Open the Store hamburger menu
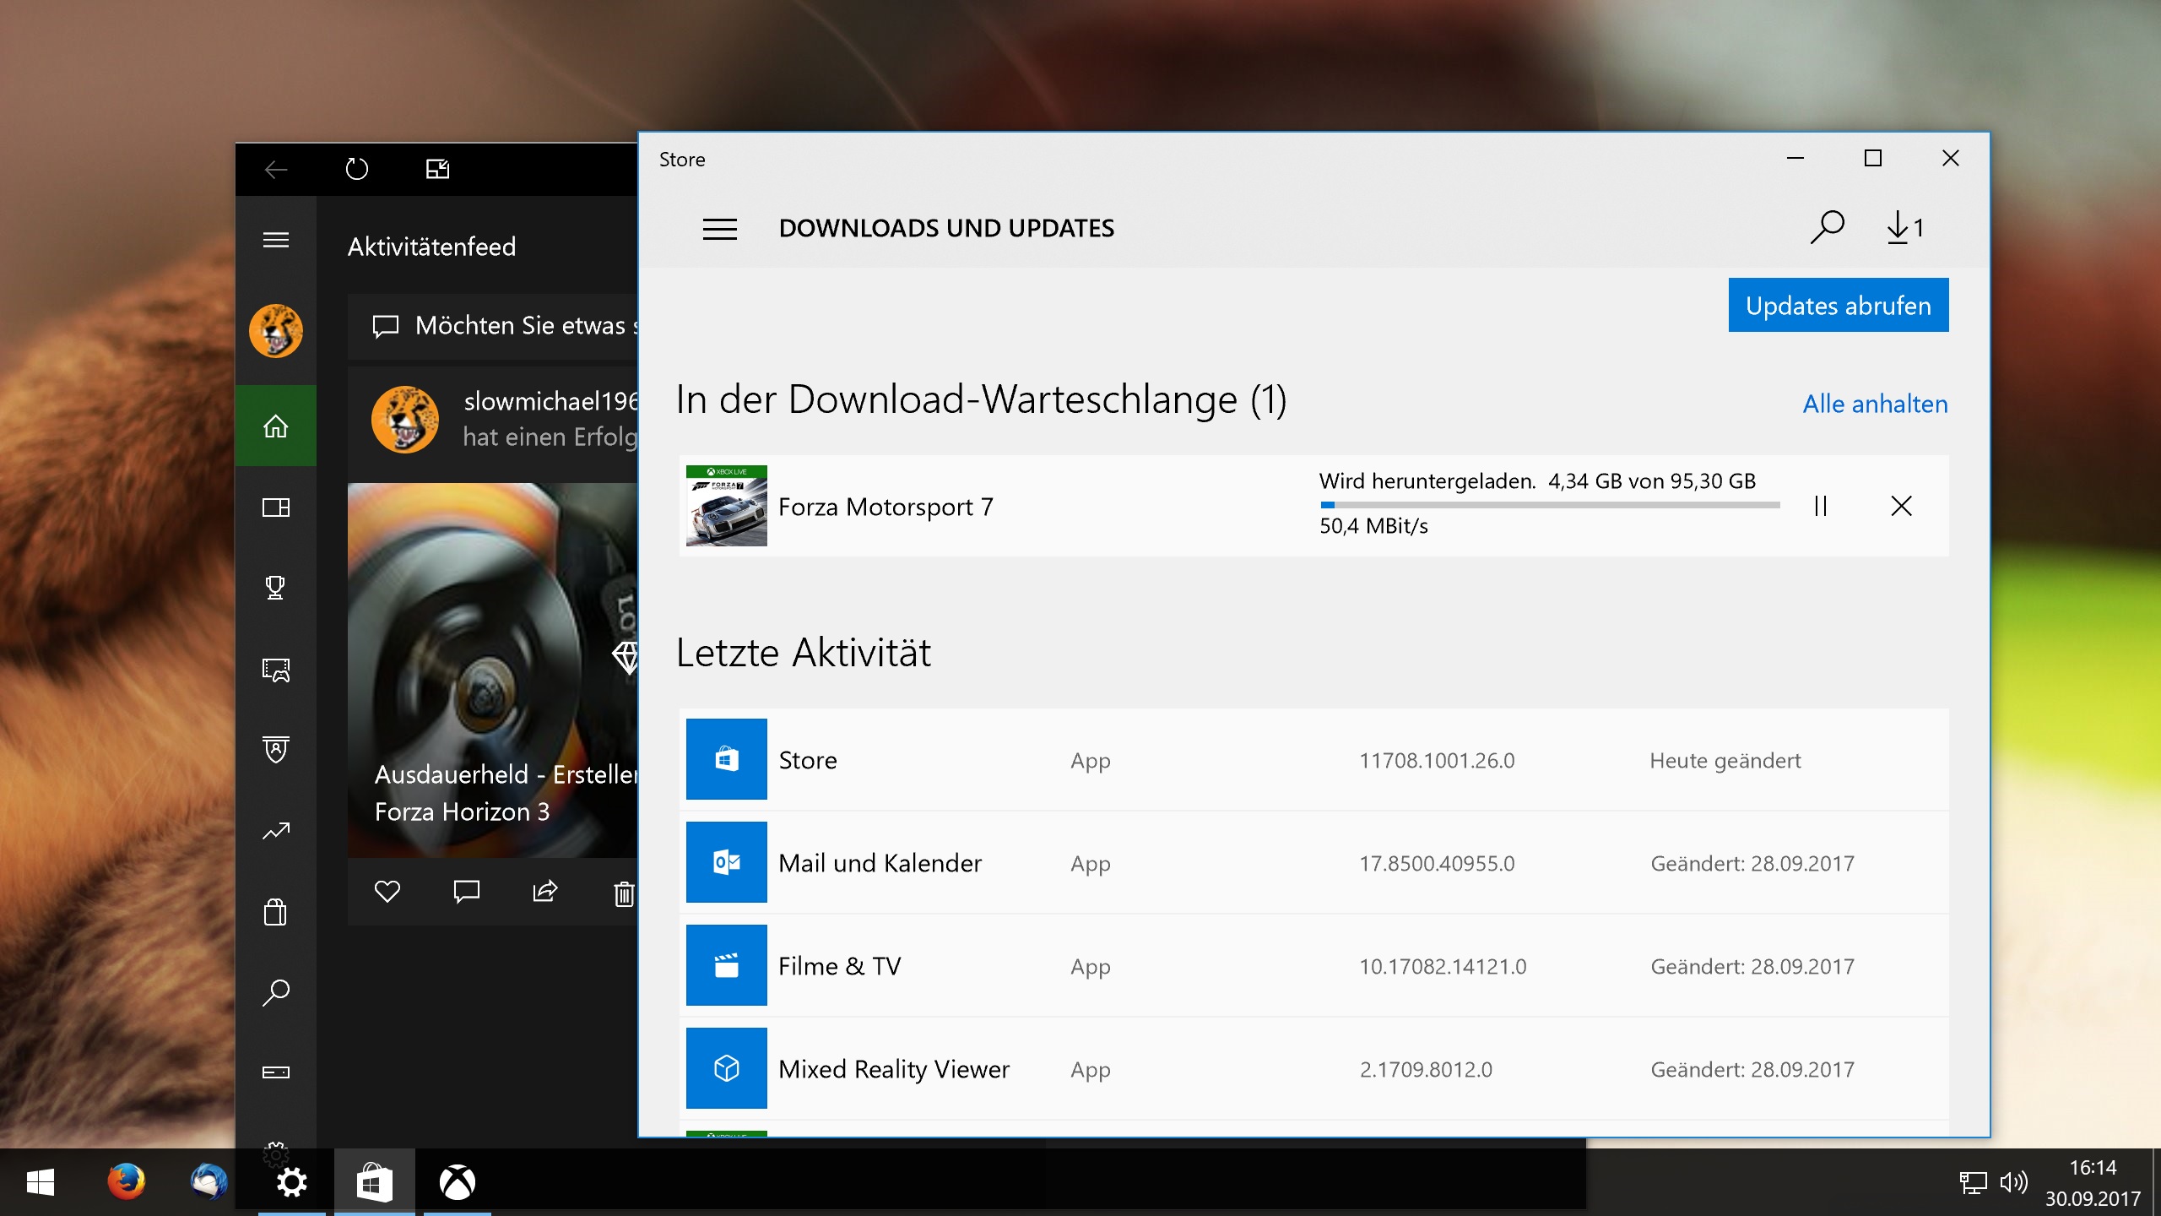Screen dimensions: 2161x1216 tap(719, 229)
